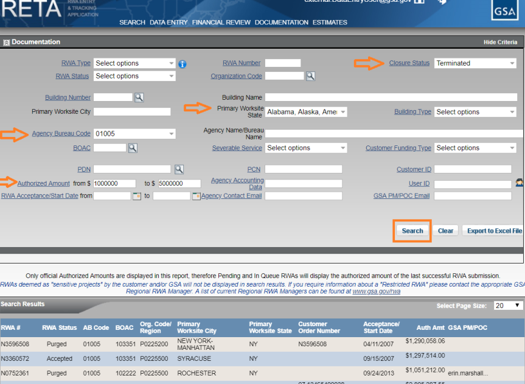The width and height of the screenshot is (525, 384).
Task: Collapse the Documentation panel via its header arrow
Action: [x=5, y=41]
